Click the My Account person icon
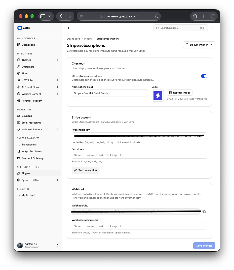Image resolution: width=234 pixels, height=270 pixels. [x=19, y=195]
